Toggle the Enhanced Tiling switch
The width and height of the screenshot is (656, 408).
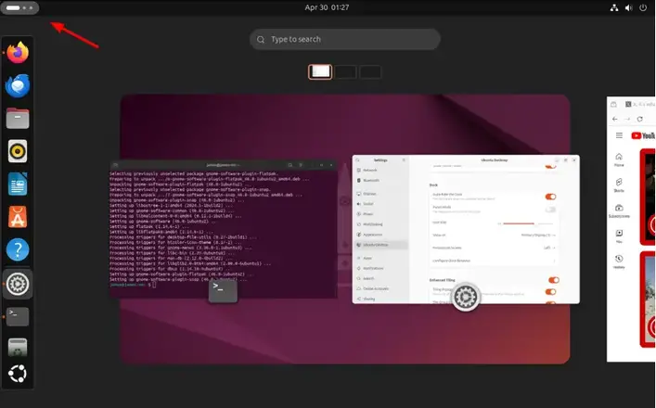554,280
